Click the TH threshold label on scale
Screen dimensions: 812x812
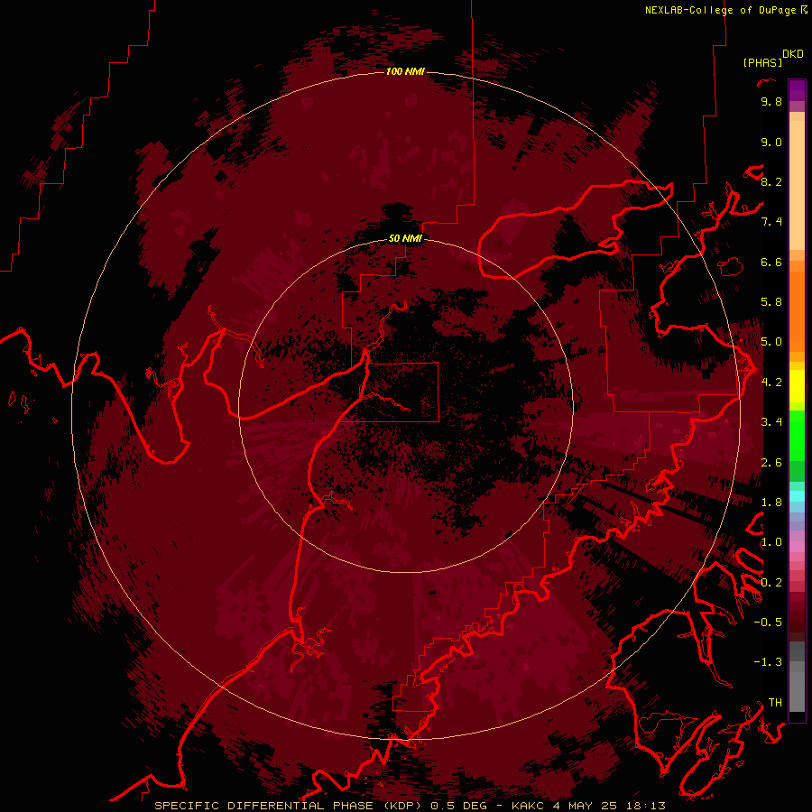[775, 703]
